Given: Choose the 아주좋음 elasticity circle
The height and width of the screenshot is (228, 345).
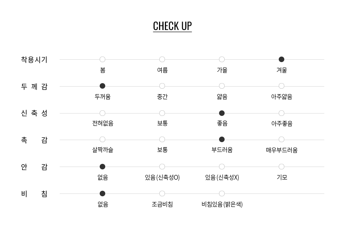Looking at the screenshot, I should coord(282,113).
